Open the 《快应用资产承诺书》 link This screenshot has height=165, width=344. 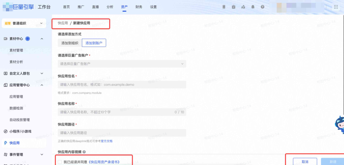point(104,162)
